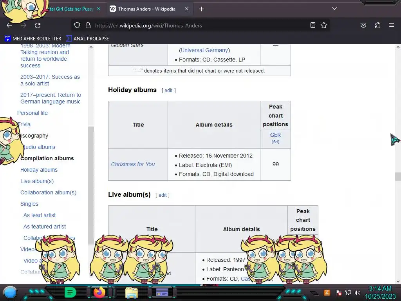Open the second bookmarks toolbar item

[x=87, y=38]
